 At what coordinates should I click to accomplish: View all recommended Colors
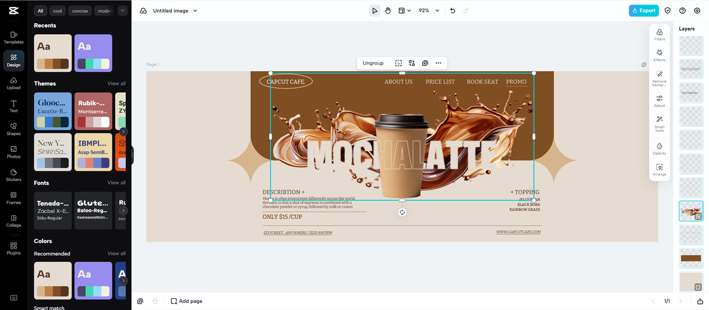(116, 254)
